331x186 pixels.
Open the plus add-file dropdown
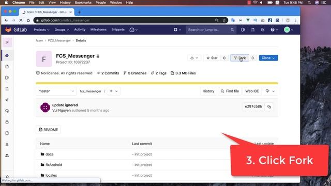coord(114,91)
